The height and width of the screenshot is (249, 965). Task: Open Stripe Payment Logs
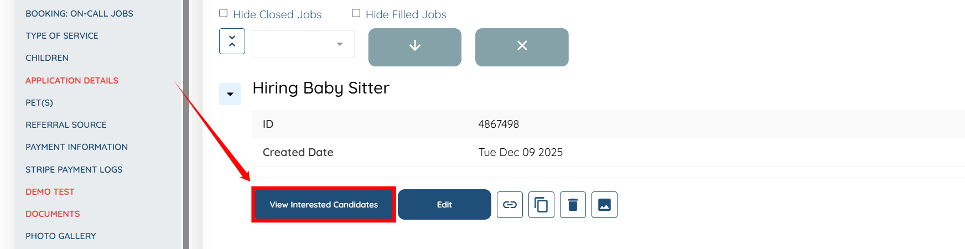[x=74, y=169]
